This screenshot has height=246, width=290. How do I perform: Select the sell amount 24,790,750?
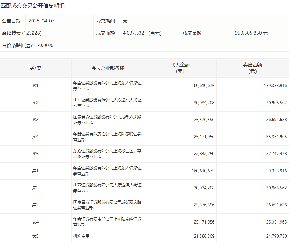tap(275, 236)
